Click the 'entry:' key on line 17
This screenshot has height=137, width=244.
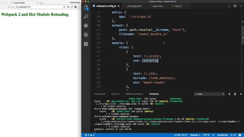point(117,12)
